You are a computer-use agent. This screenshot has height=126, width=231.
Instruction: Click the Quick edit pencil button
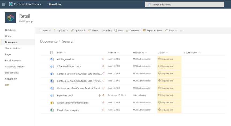click(78, 31)
